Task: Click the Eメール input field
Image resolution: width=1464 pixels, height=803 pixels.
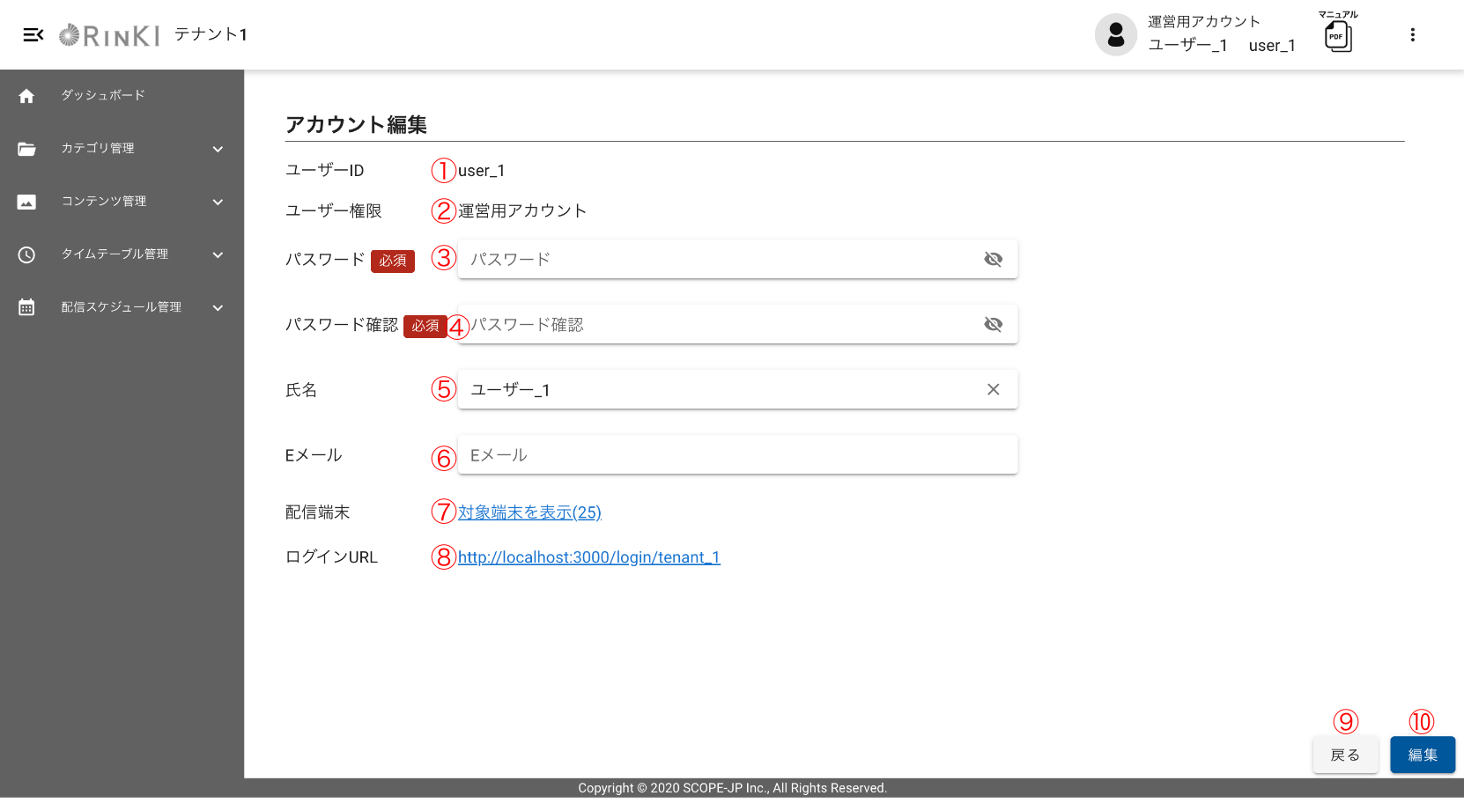Action: (736, 455)
